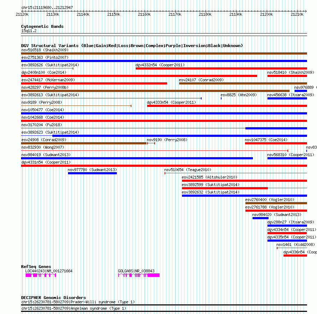Click the ruler's right arrowhead
This screenshot has width=317, height=314.
coord(306,11)
